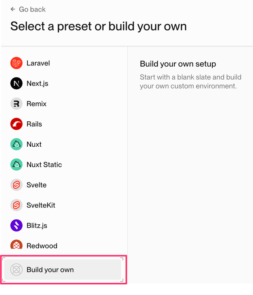Image resolution: width=253 pixels, height=295 pixels.
Task: Click the Svelte logo icon
Action: point(17,185)
